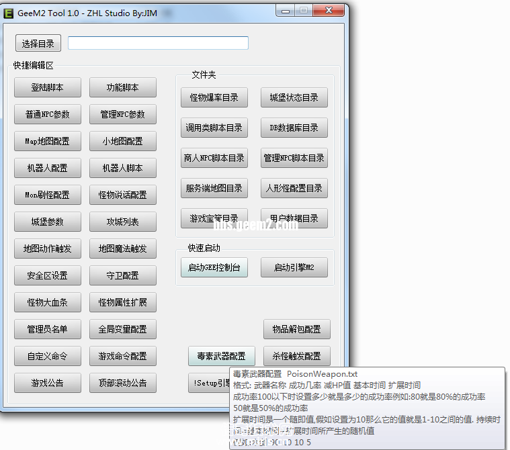Open the 游戏宝箱目录 folder
Screen dimensions: 510x450
tap(214, 218)
